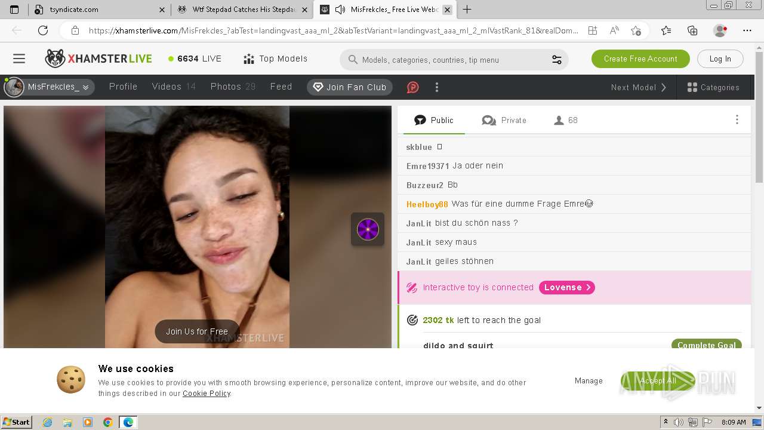Open Windows Start menu
Viewport: 764px width, 430px height.
[17, 422]
